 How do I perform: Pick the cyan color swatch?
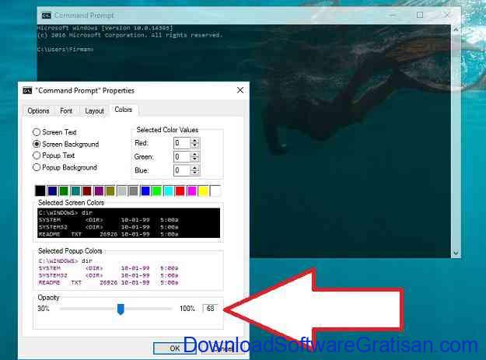click(x=168, y=190)
